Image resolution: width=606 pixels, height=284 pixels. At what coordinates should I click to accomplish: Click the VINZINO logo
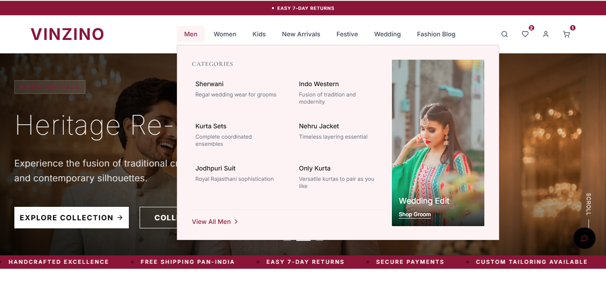click(x=67, y=34)
